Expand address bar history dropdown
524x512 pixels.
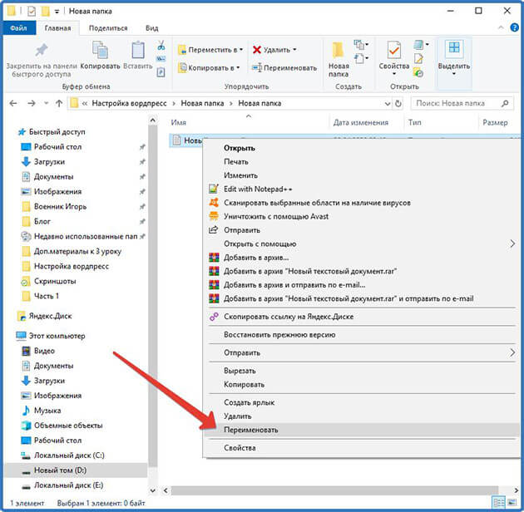pyautogui.click(x=388, y=104)
